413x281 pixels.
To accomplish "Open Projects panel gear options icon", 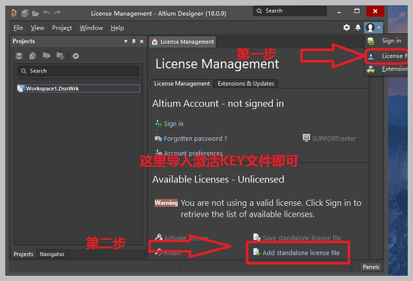I will tap(76, 56).
